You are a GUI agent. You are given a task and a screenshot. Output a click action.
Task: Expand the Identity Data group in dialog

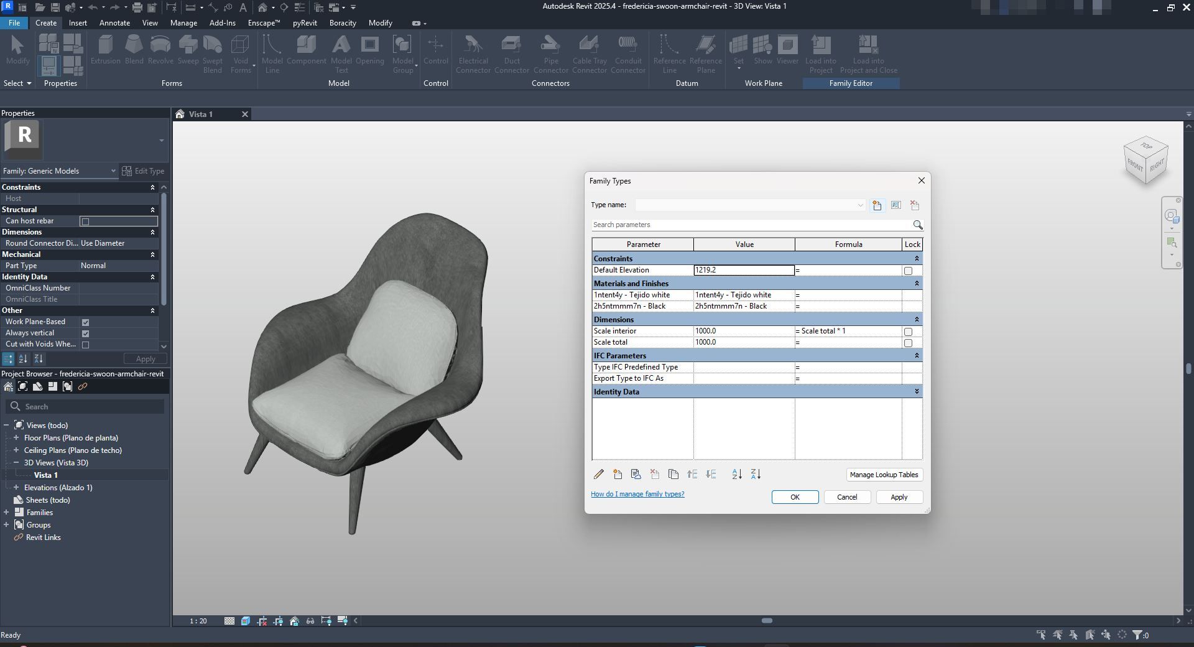click(916, 391)
